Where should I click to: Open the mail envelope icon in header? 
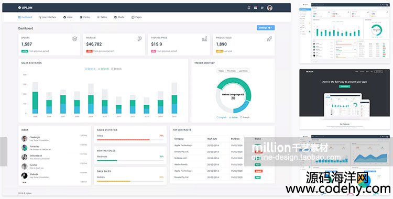pyautogui.click(x=255, y=8)
